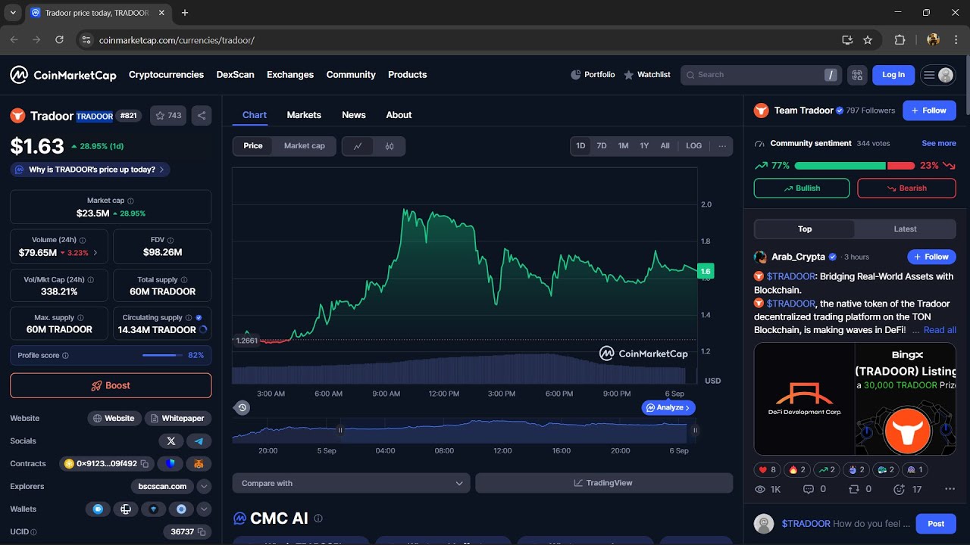Follow Arab_Crypta

pyautogui.click(x=931, y=257)
